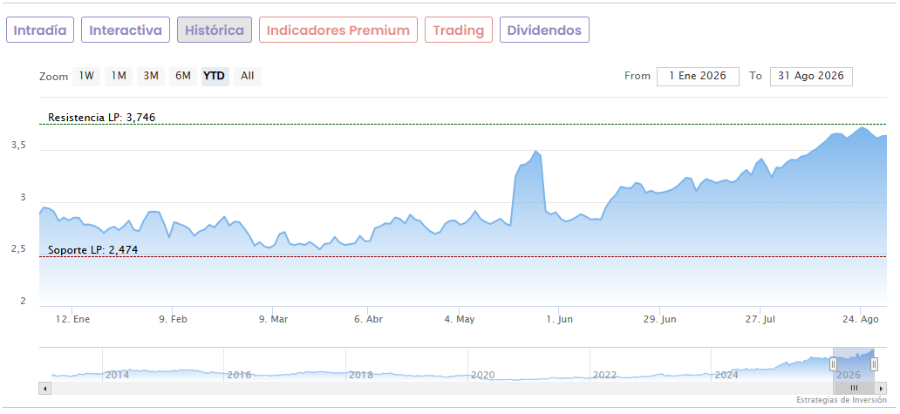Image resolution: width=900 pixels, height=414 pixels.
Task: Click the navigator right range handle
Action: pos(874,364)
